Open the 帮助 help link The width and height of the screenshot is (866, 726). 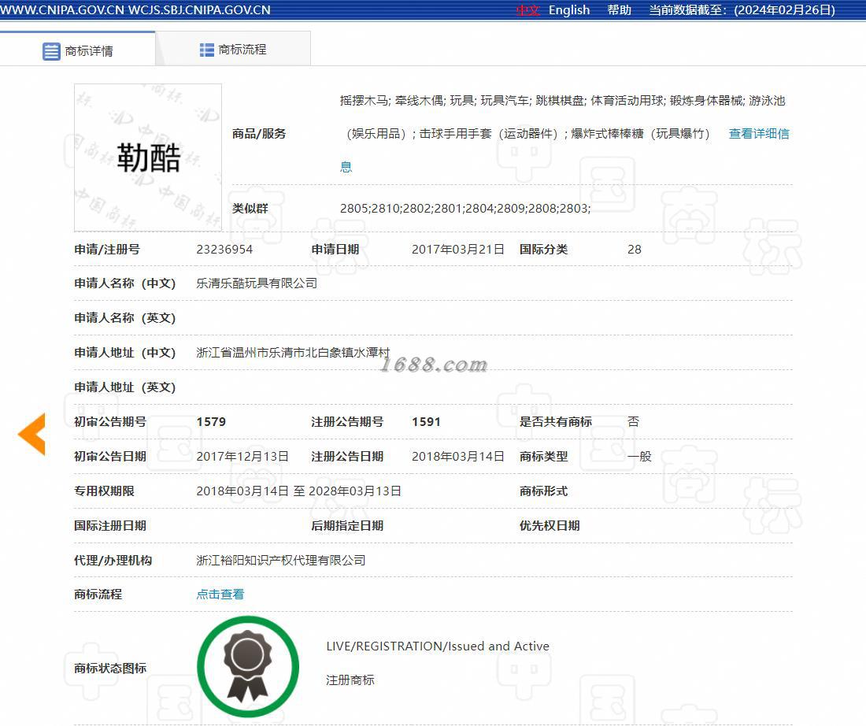click(x=619, y=10)
